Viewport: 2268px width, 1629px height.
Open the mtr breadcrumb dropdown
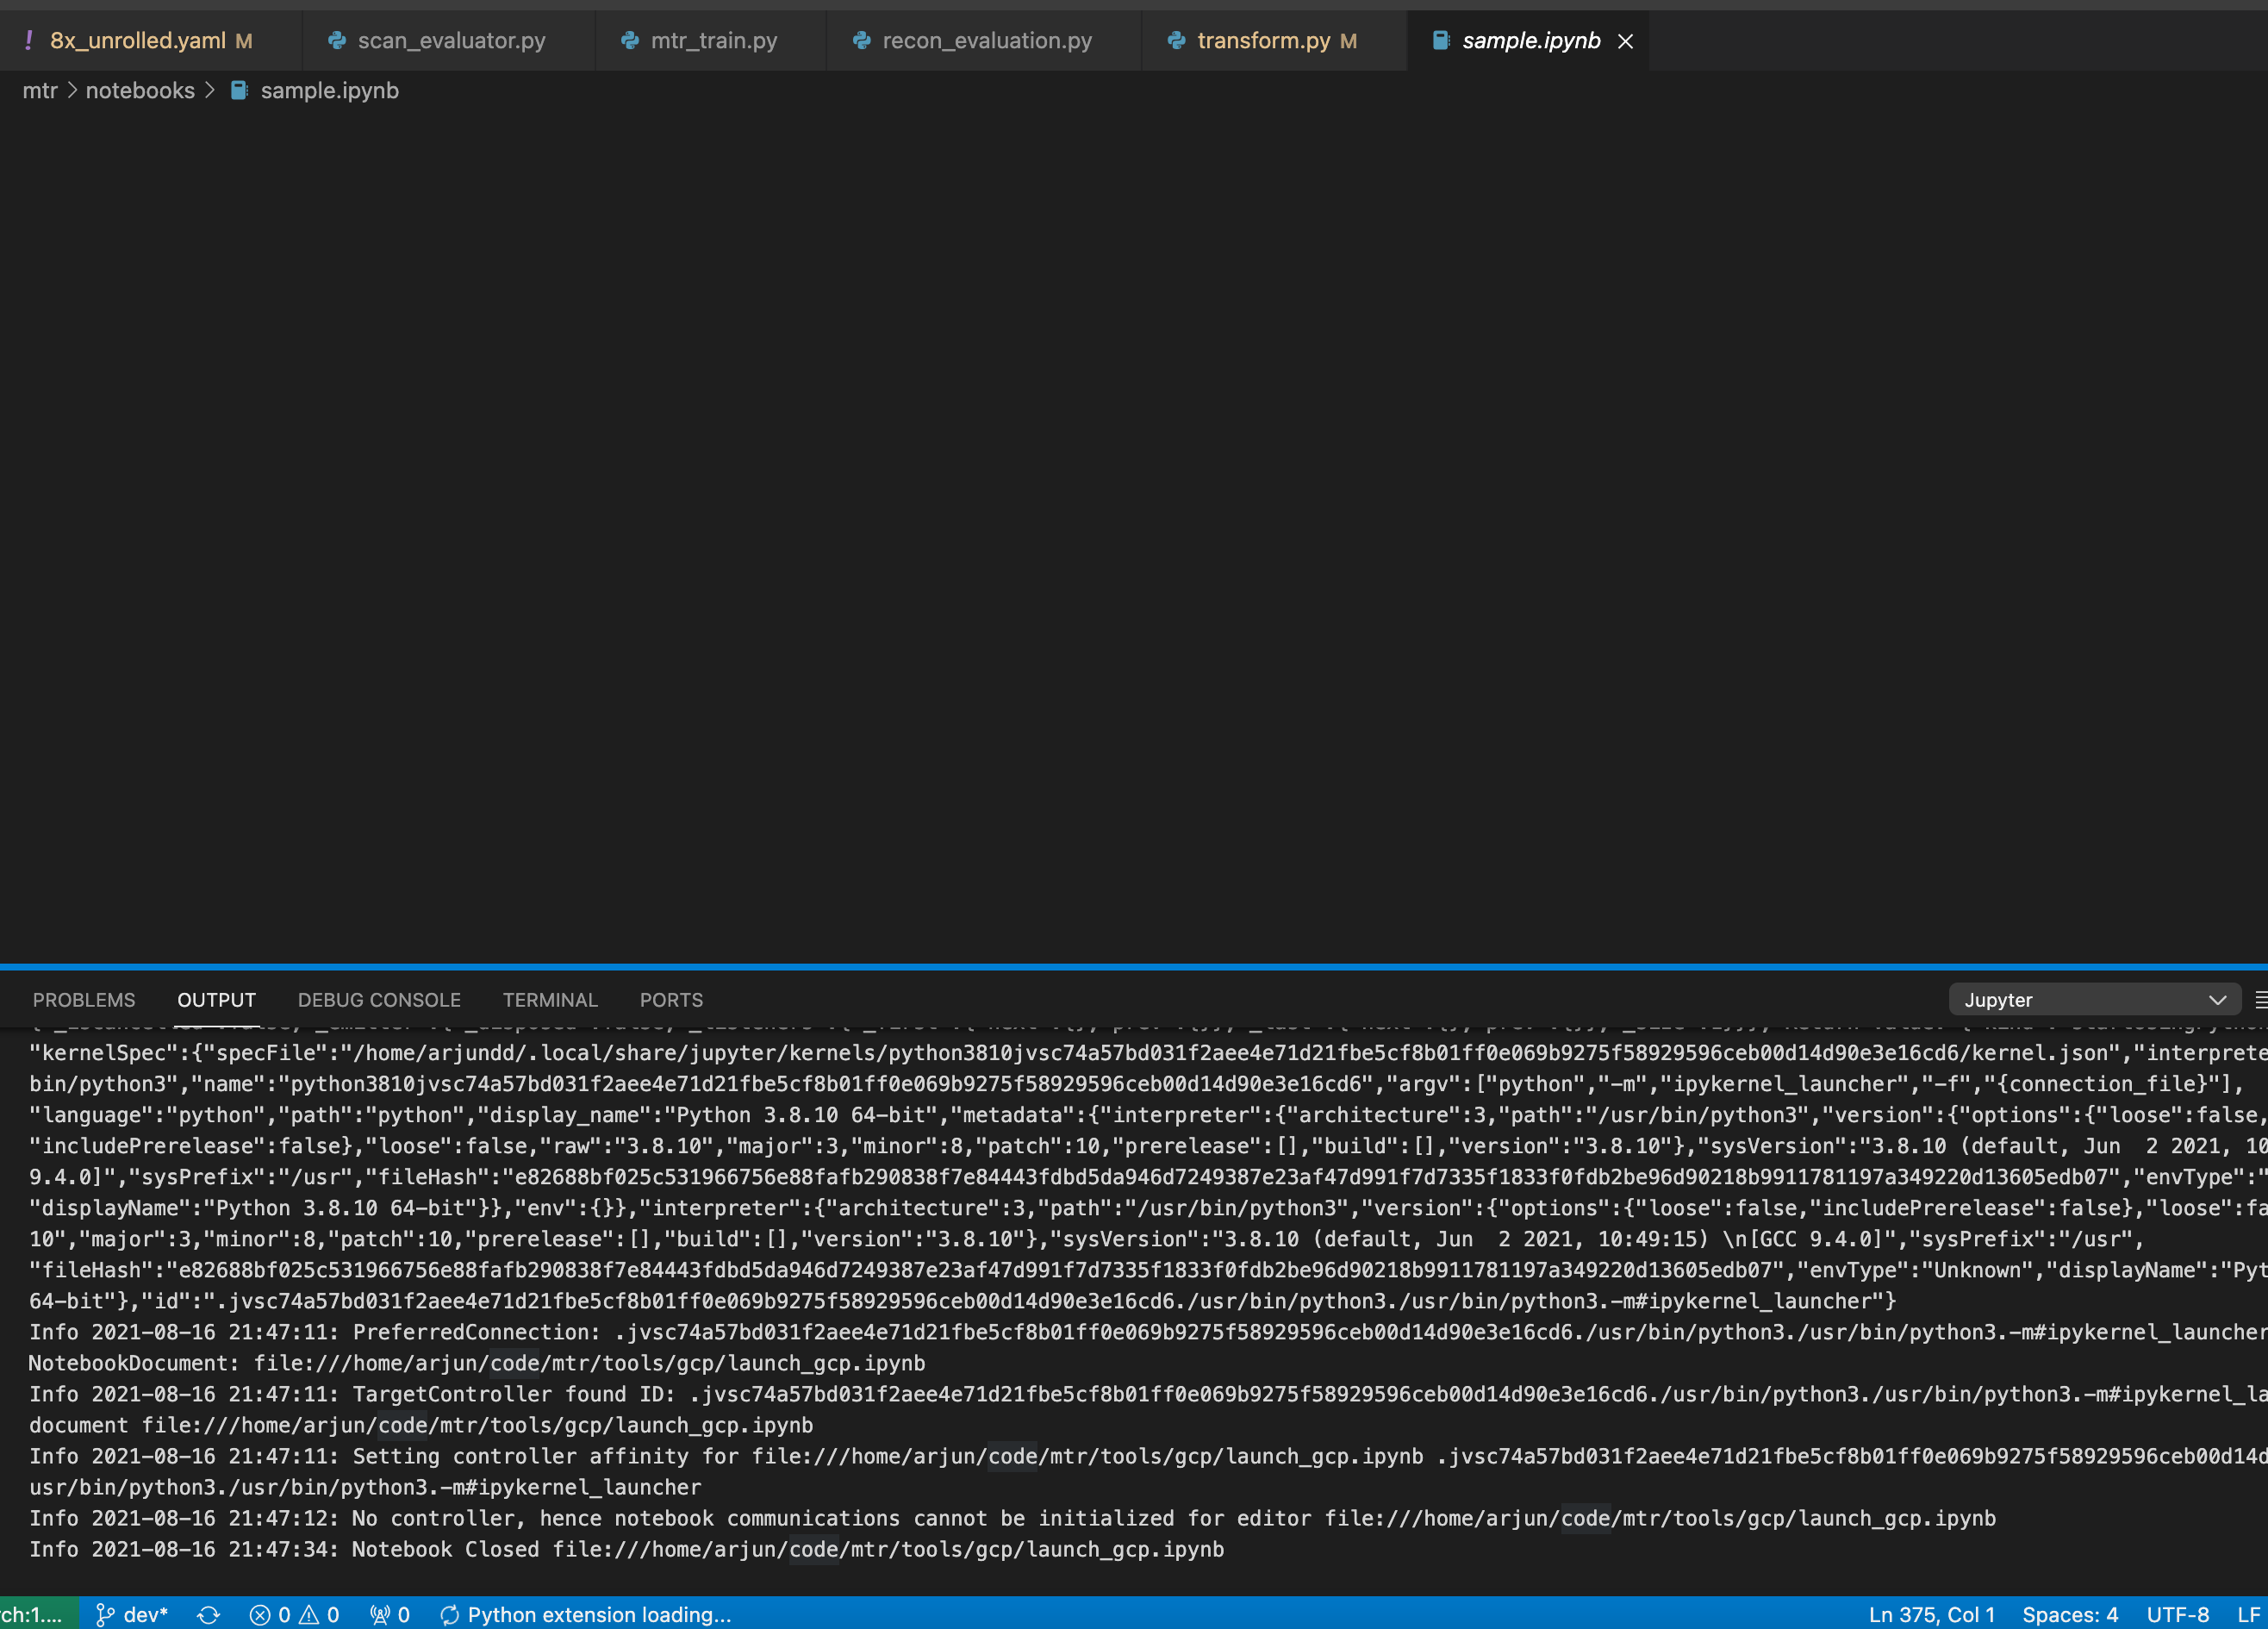[40, 90]
